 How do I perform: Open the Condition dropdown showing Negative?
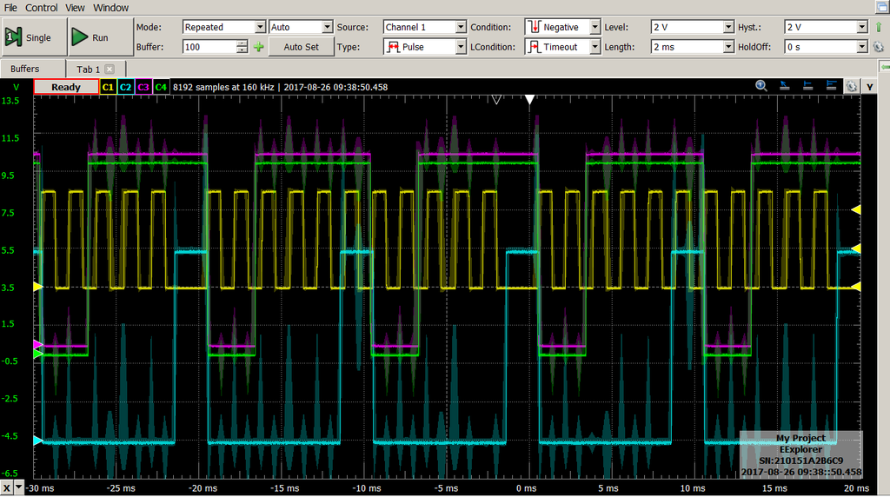coord(562,27)
